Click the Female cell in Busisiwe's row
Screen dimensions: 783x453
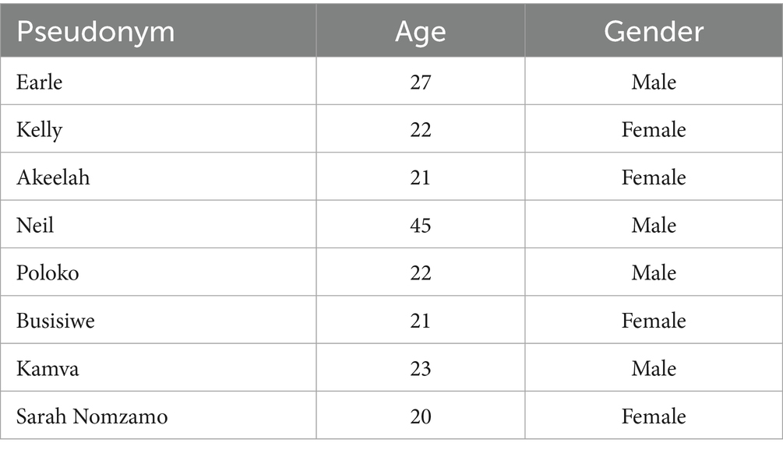coord(654,321)
